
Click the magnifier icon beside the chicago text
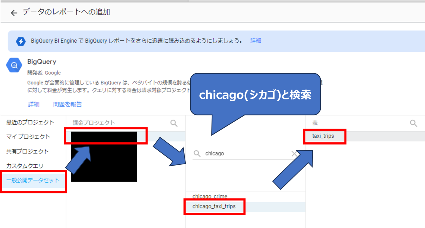tap(197, 153)
